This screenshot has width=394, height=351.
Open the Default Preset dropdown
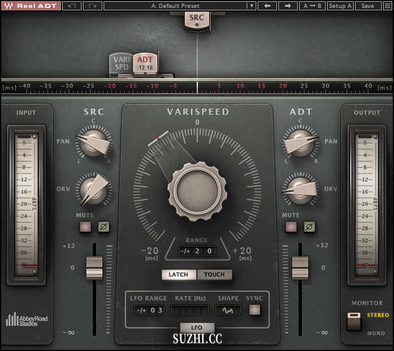(x=180, y=5)
